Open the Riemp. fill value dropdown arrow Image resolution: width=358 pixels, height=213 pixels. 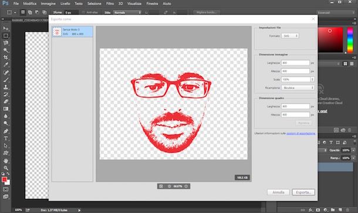[x=353, y=158]
